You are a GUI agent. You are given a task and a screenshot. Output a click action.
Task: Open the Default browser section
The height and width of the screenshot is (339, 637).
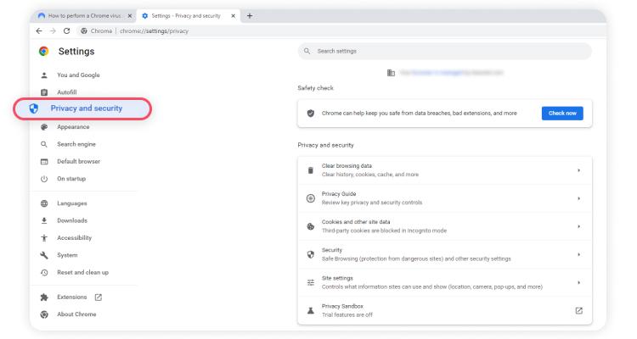click(x=78, y=161)
